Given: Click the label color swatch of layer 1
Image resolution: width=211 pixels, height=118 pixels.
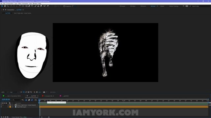Looking at the screenshot, I should (x=10, y=105).
